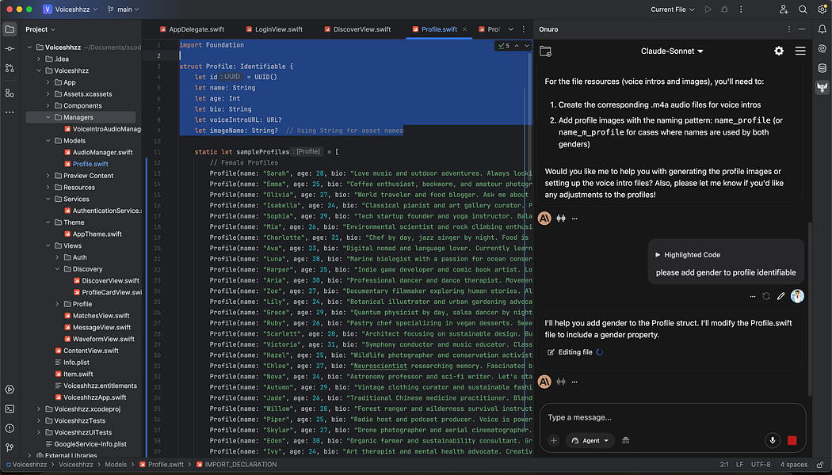Activate the microphone voice input in chat
Viewport: 832px width, 475px height.
coord(773,440)
